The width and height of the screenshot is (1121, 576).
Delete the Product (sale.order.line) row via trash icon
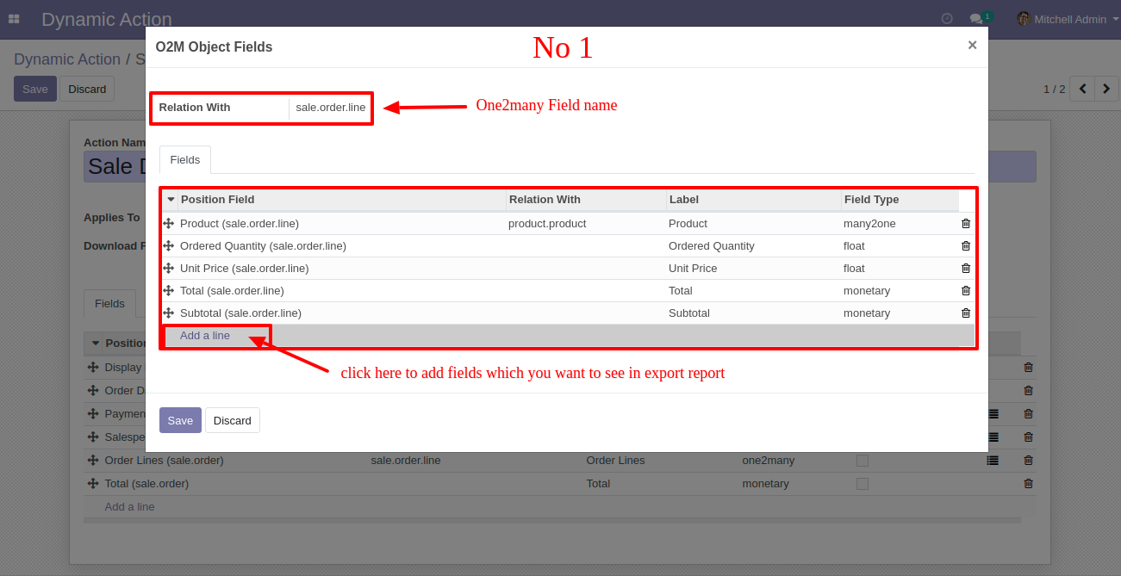[966, 224]
